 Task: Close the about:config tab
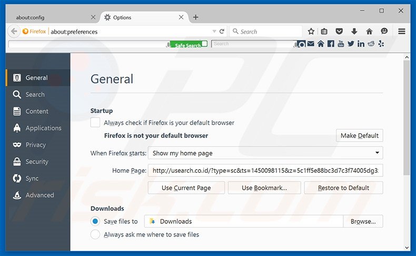93,17
